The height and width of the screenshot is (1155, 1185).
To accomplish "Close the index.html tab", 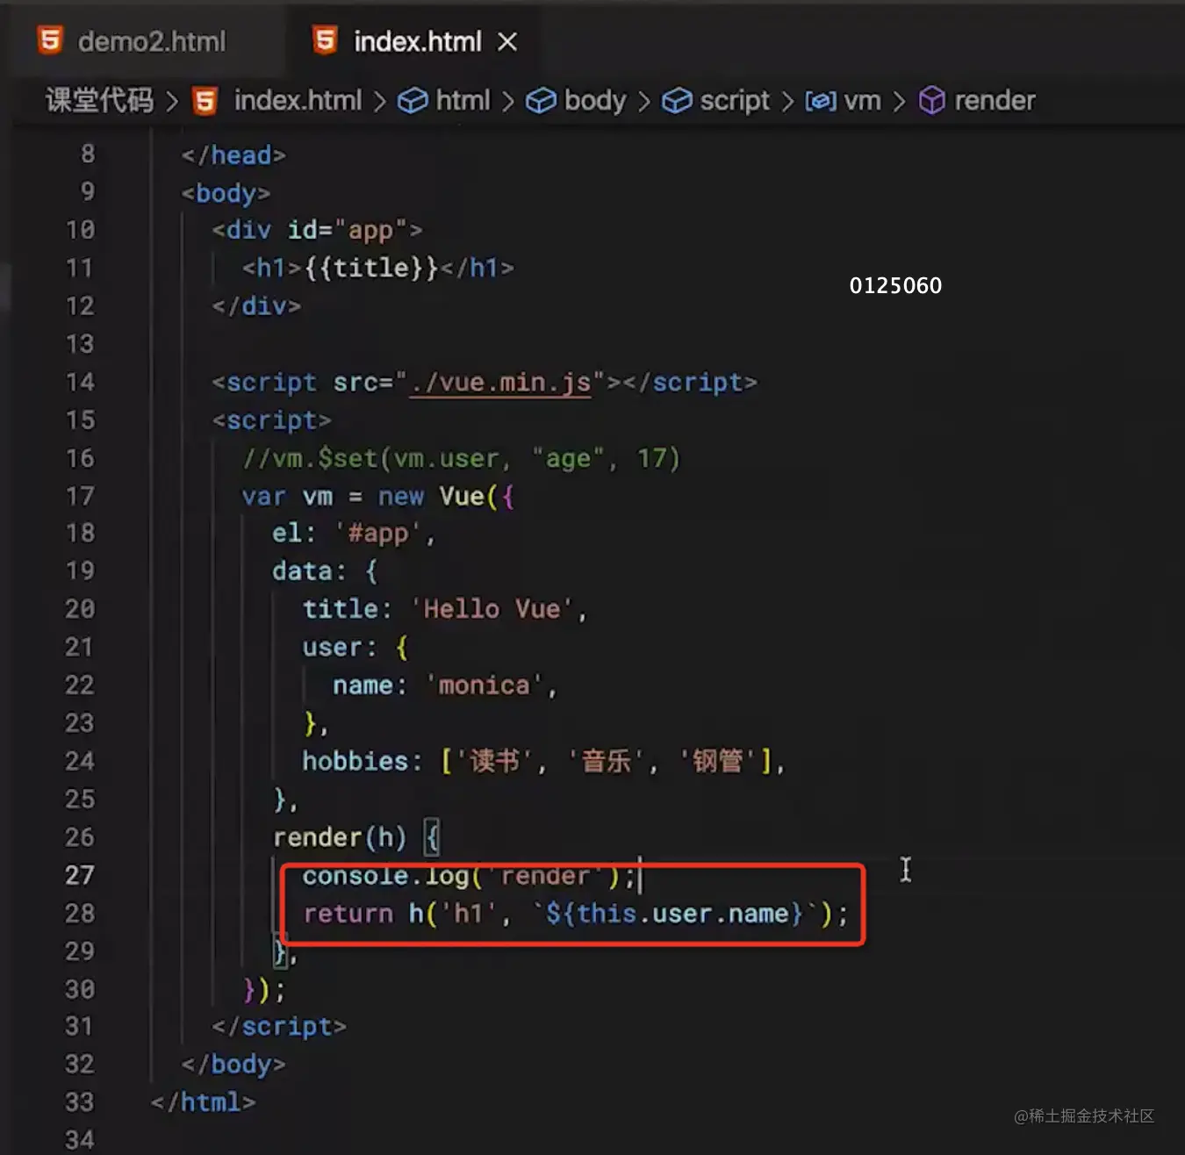I will 507,41.
